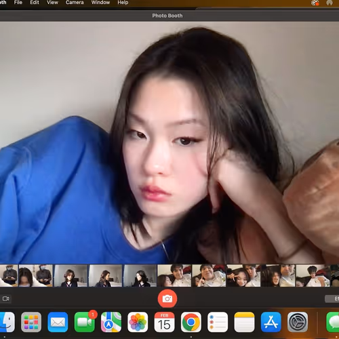Open the Mail app in the dock
Viewport: 339px width, 339px height.
pos(58,322)
